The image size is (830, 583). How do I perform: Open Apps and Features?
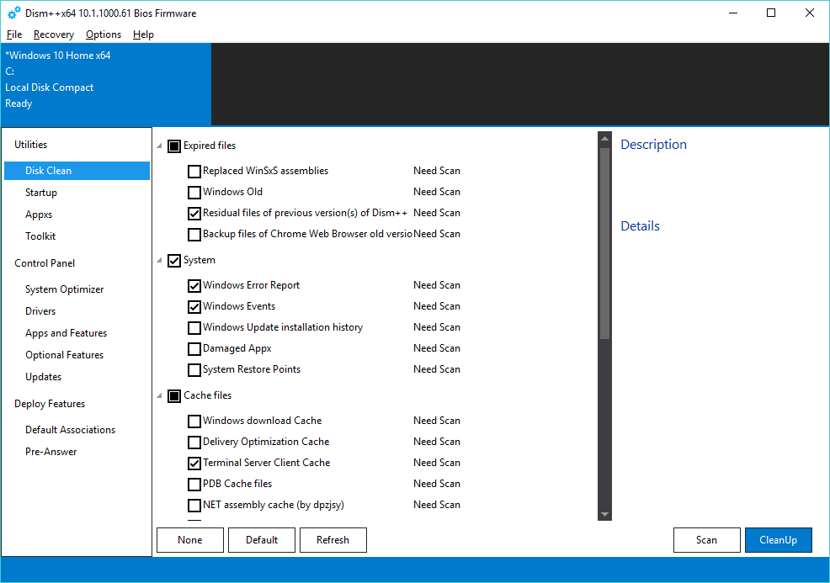(x=67, y=333)
